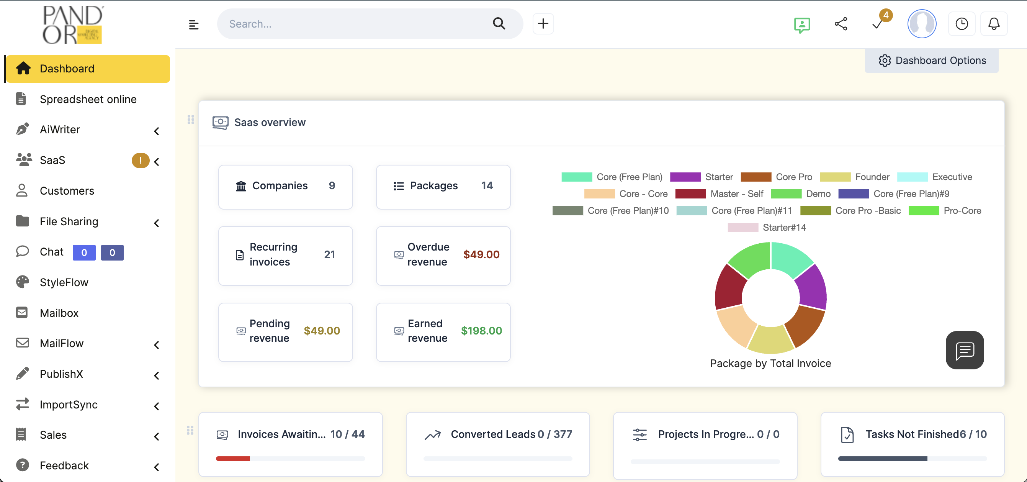Click the SaaS warning badge
1027x482 pixels.
(140, 160)
